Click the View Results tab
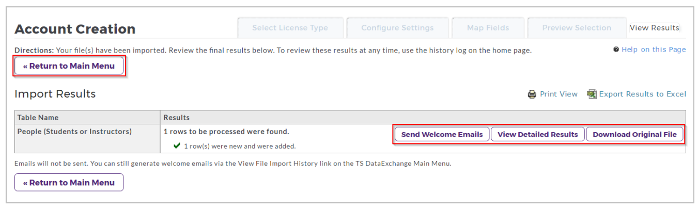 click(x=654, y=28)
